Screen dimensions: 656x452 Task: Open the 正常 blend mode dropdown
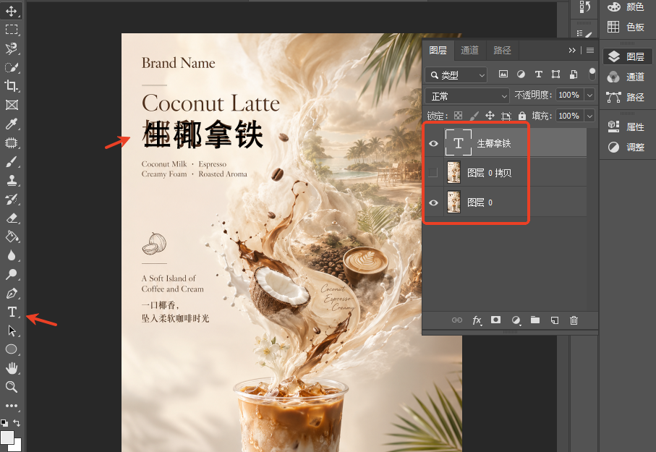(x=467, y=96)
